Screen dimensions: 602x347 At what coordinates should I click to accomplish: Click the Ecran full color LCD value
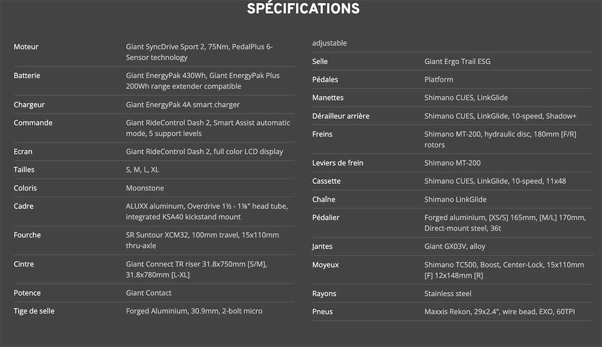[204, 152]
